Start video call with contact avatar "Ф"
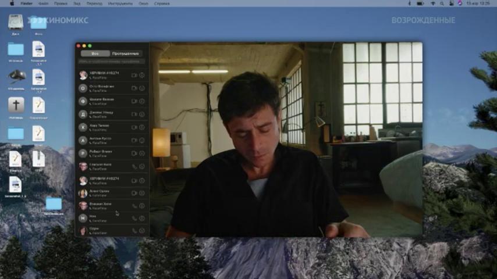The image size is (497, 279). [134, 101]
